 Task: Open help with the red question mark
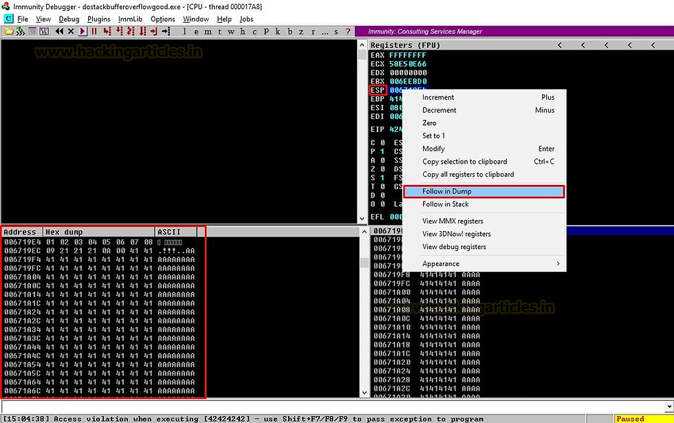(348, 32)
